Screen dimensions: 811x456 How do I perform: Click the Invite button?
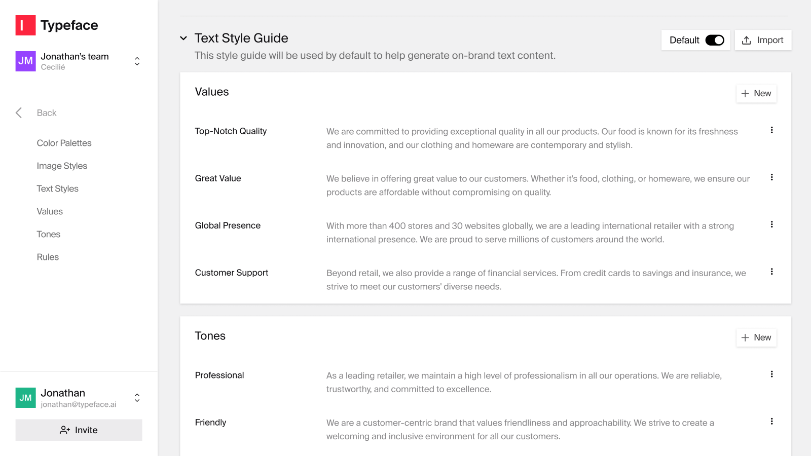79,430
